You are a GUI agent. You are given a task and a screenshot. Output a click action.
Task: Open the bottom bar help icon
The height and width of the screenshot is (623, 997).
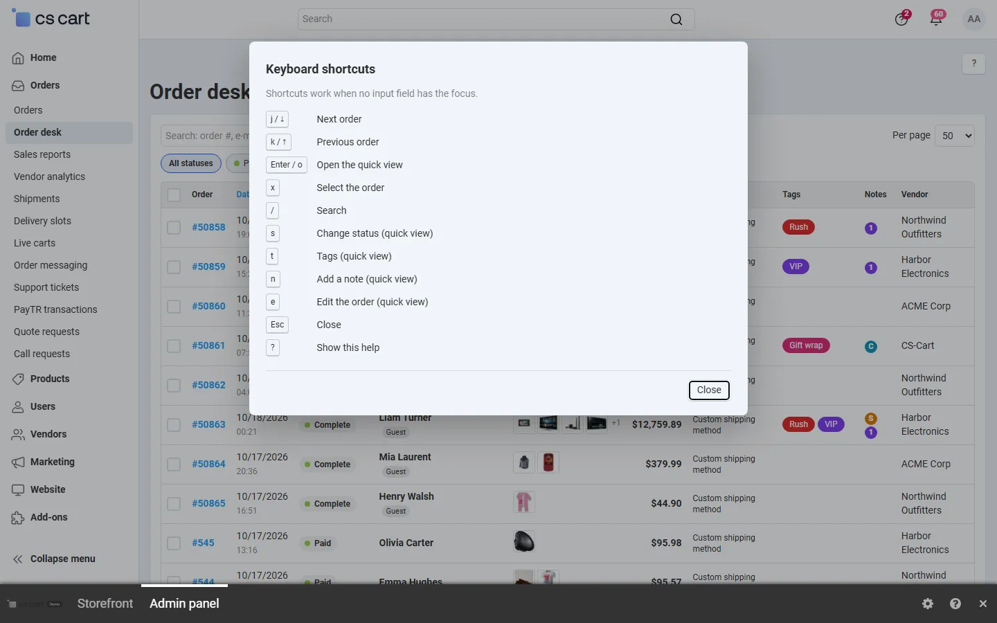pos(955,604)
